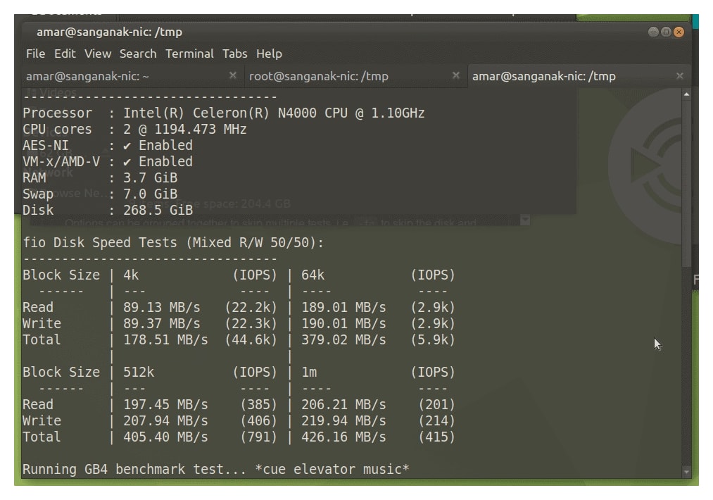Click the 512k Write value 207.94 MB/s

point(165,420)
